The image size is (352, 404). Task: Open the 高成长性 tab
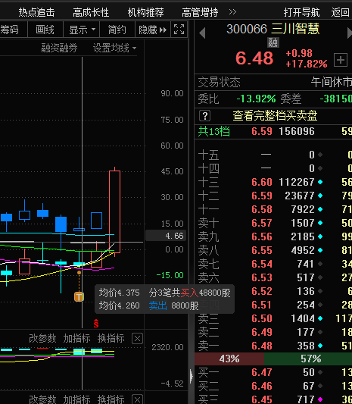point(91,12)
